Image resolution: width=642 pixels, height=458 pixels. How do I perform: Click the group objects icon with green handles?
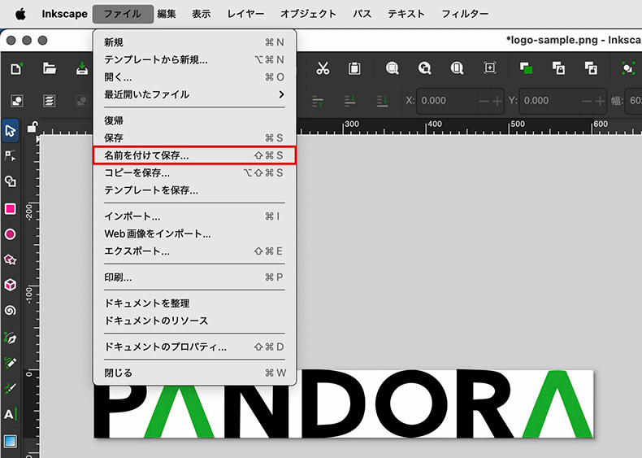[x=627, y=68]
